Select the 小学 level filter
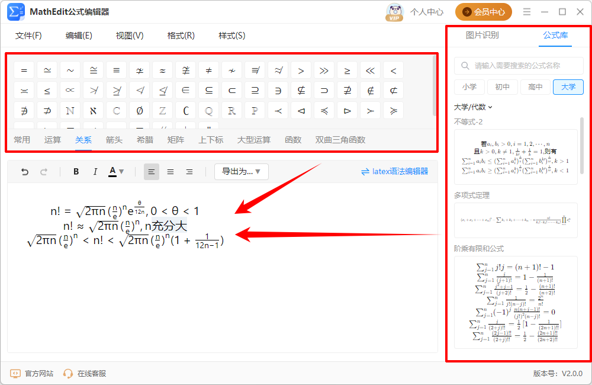The height and width of the screenshot is (385, 592). [469, 87]
